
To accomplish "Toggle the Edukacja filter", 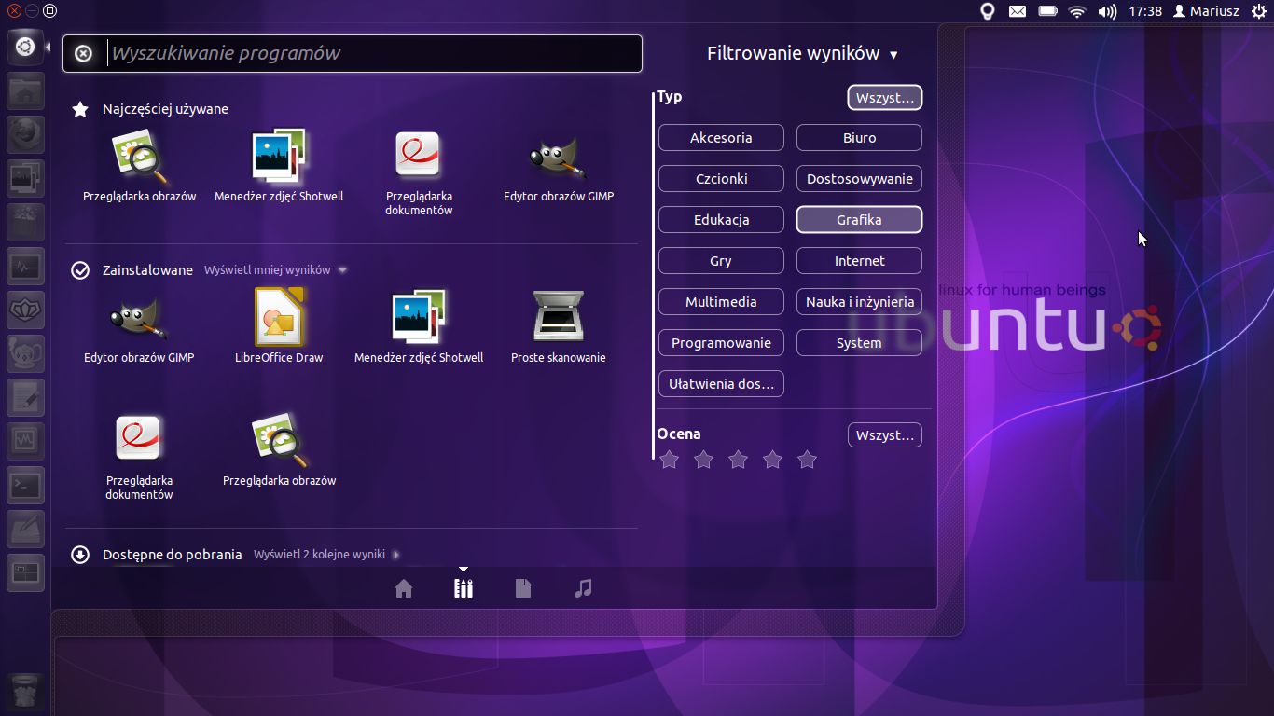I will tap(721, 220).
